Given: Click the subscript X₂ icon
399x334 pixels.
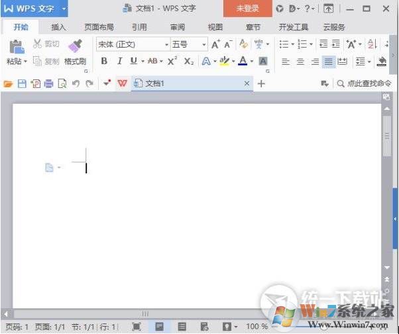Looking at the screenshot, I should click(189, 61).
